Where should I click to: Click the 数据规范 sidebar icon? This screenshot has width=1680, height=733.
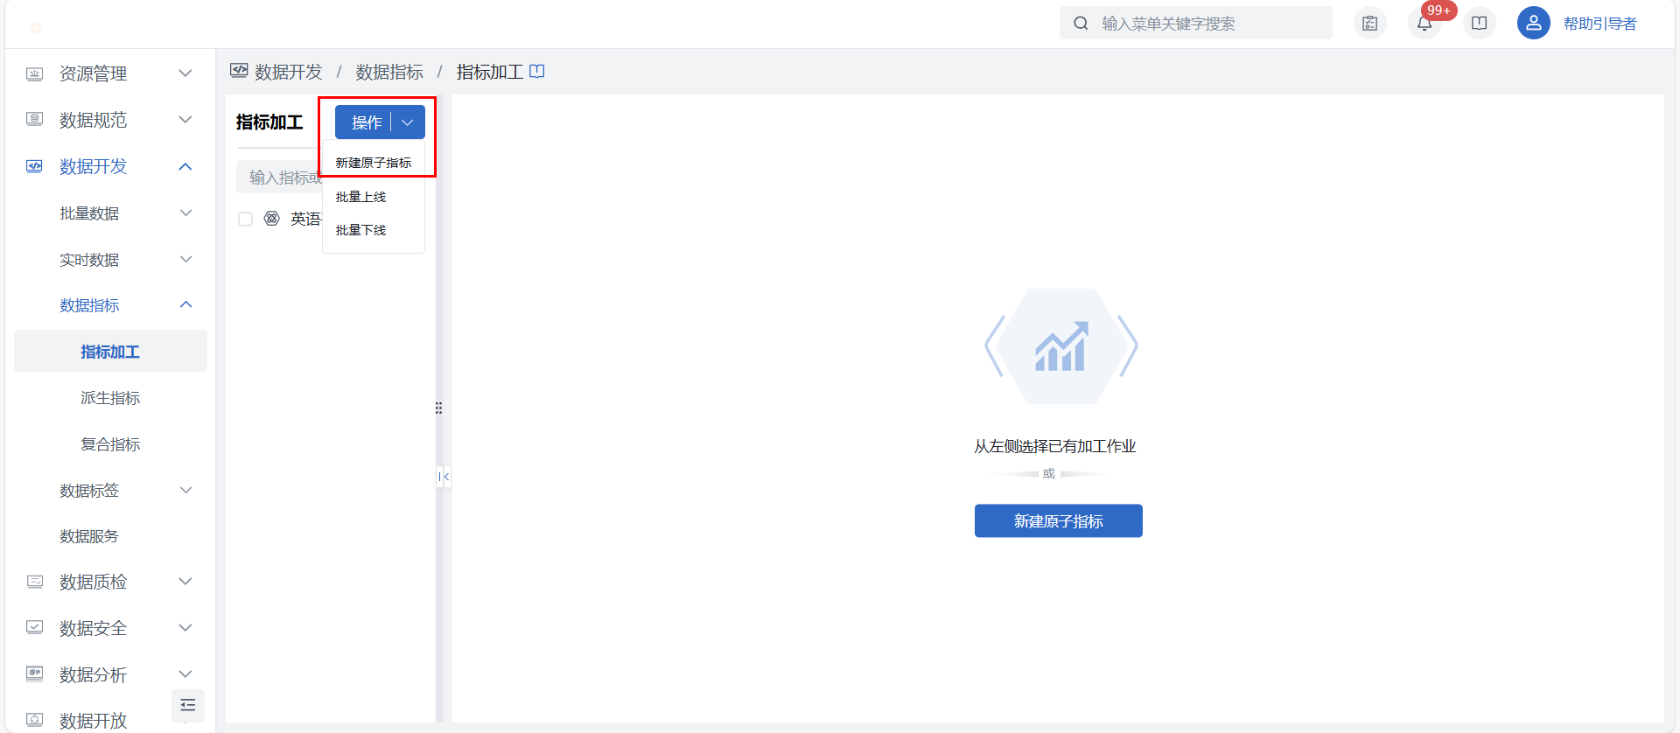pyautogui.click(x=35, y=120)
